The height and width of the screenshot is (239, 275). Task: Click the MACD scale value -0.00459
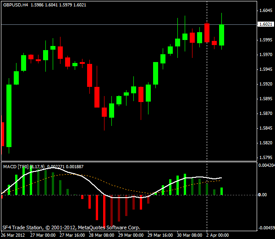(x=266, y=228)
